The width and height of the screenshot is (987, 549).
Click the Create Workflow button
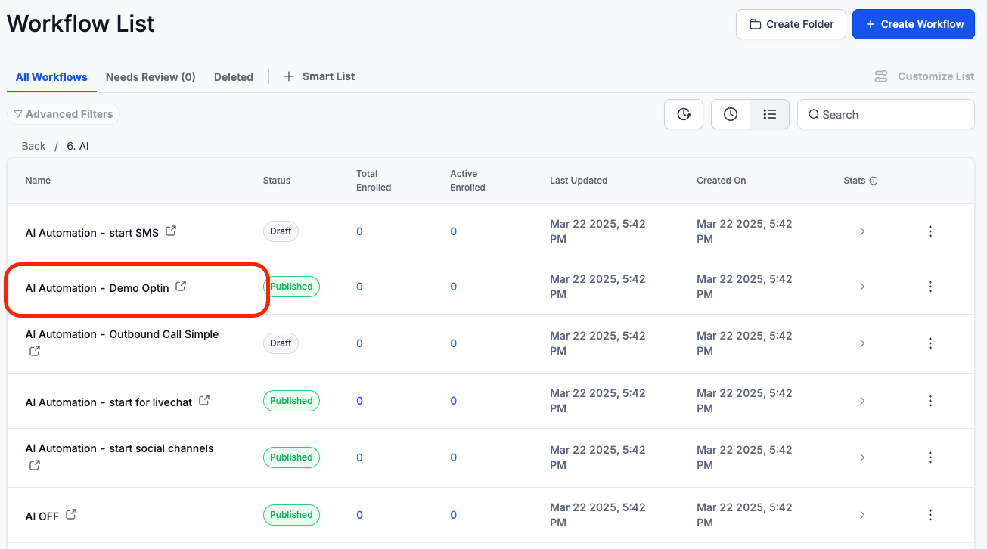(x=914, y=24)
